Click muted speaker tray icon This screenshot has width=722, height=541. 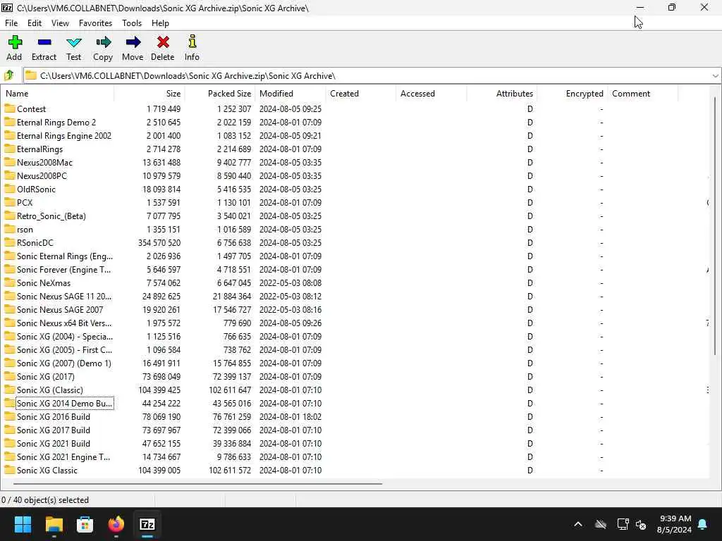641,524
